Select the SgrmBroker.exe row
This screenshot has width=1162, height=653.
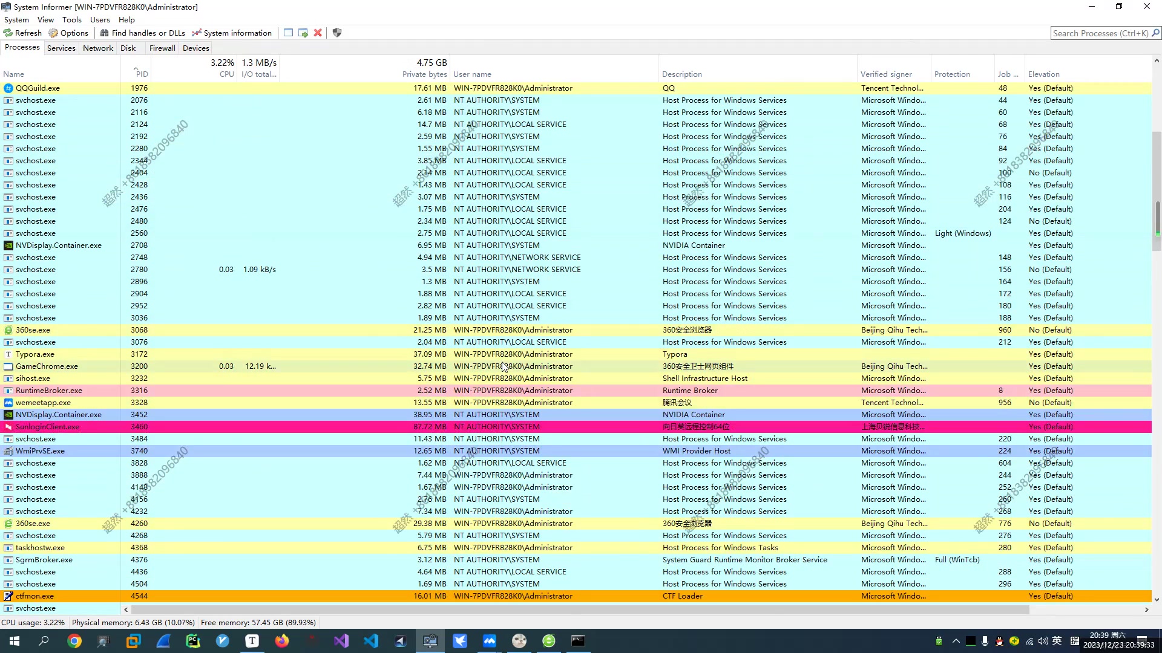(576, 559)
